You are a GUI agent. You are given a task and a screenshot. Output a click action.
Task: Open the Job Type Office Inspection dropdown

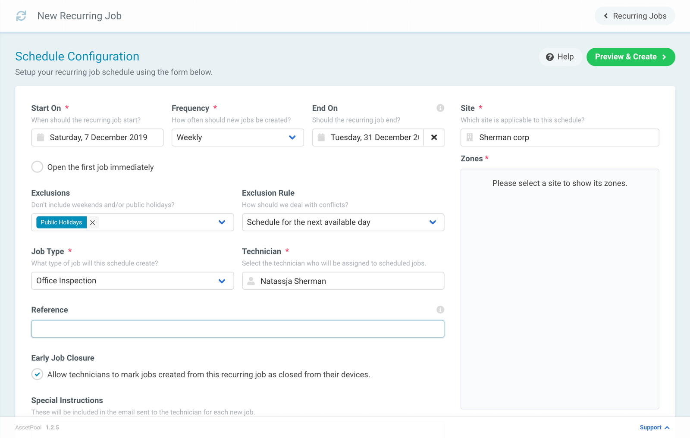[x=132, y=281]
